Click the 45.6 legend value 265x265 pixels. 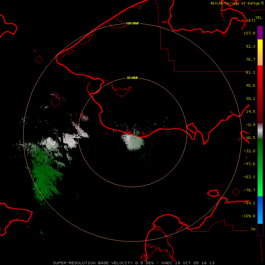coord(251,85)
